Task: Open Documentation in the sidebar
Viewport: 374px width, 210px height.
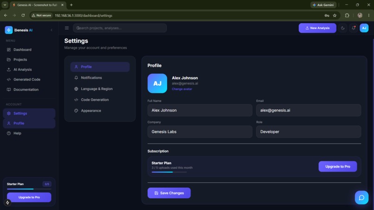Action: [x=29, y=89]
